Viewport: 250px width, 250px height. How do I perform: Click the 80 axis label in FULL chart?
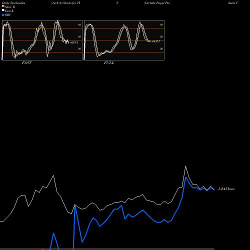pyautogui.click(x=161, y=24)
